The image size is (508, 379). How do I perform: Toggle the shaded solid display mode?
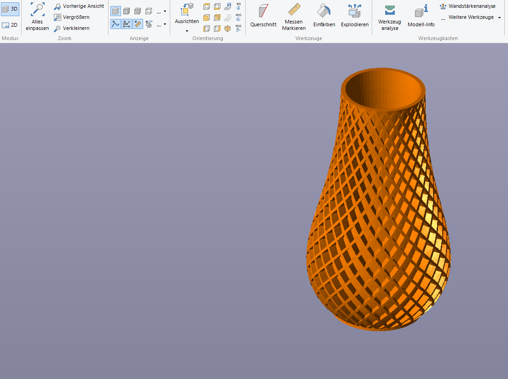[115, 11]
